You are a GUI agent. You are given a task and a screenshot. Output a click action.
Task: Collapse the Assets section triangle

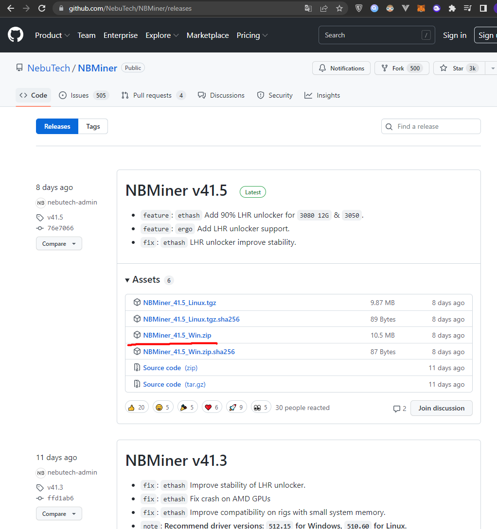pyautogui.click(x=127, y=280)
